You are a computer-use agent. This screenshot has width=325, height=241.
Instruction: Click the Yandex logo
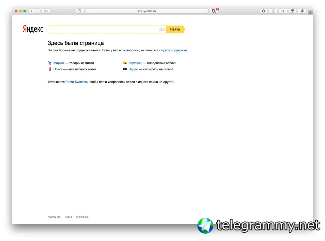pos(33,29)
